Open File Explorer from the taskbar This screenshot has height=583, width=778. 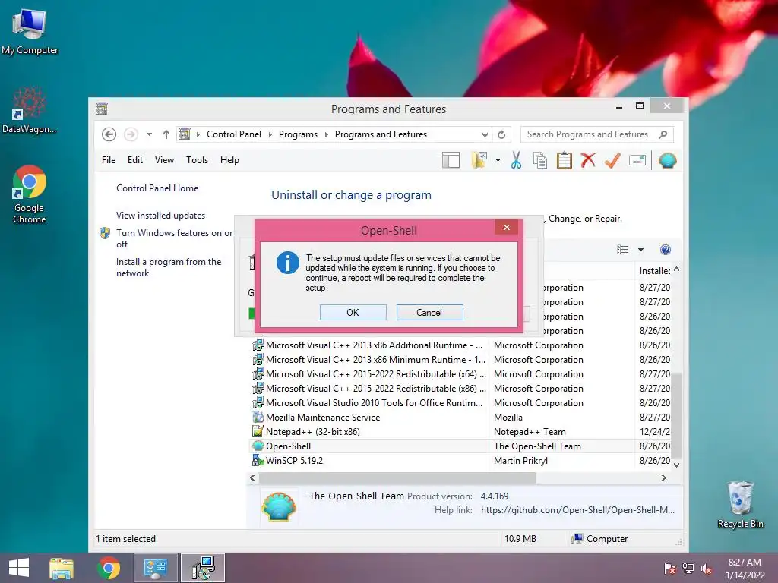pyautogui.click(x=62, y=568)
